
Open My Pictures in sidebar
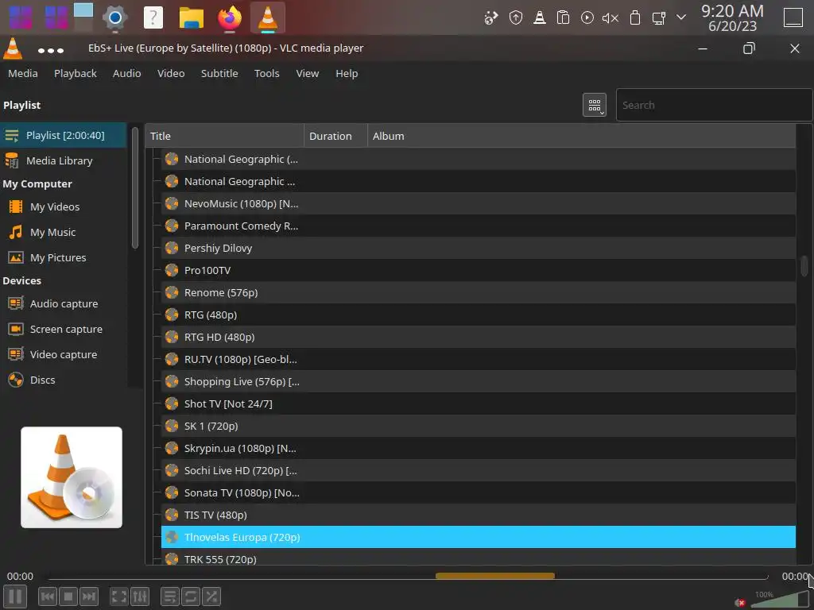(64, 258)
